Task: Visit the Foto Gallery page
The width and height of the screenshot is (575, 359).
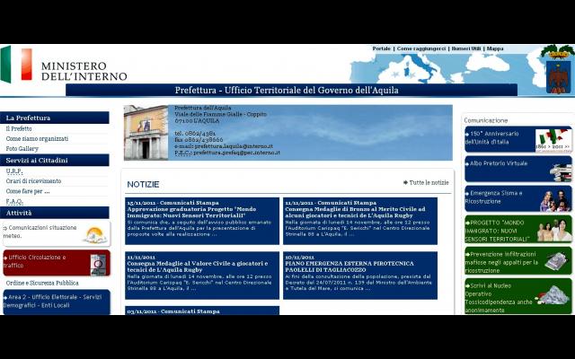Action: pyautogui.click(x=22, y=149)
